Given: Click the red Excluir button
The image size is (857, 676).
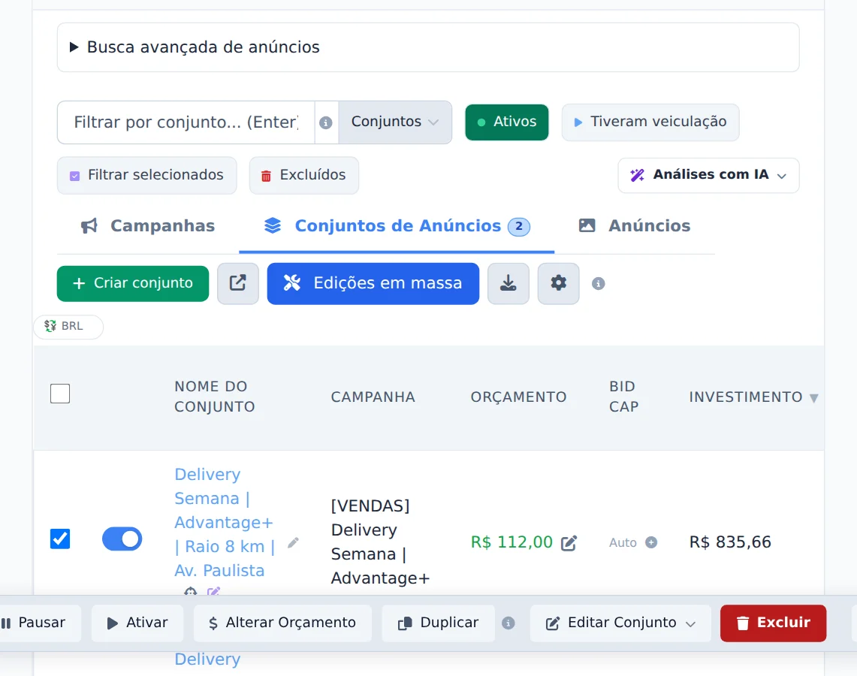Looking at the screenshot, I should [x=773, y=623].
